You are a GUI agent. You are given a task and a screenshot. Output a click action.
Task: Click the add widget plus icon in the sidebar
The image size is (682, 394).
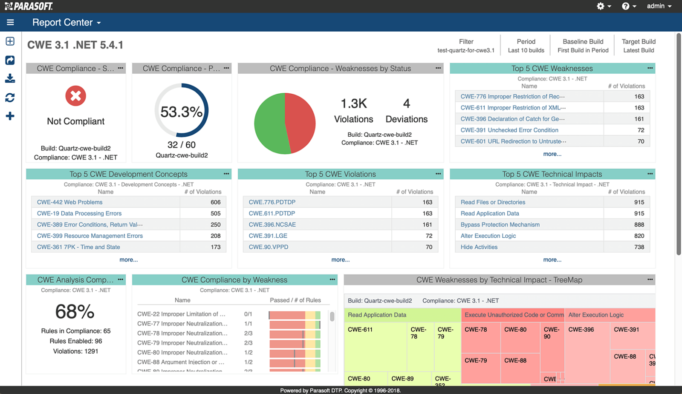point(9,115)
